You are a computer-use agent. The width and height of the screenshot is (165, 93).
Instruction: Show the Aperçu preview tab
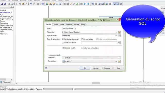(x=83, y=25)
